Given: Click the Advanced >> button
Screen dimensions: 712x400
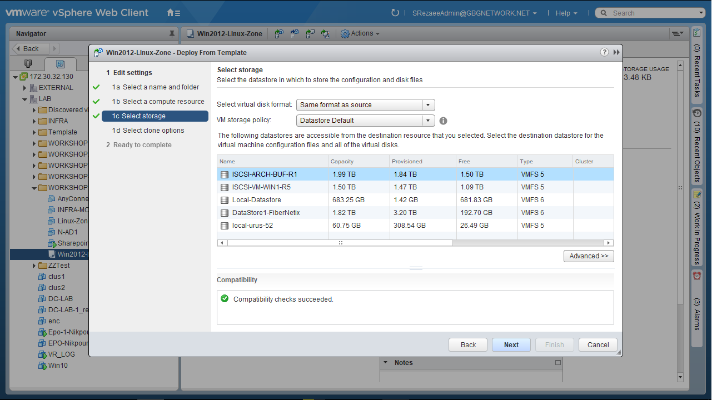Looking at the screenshot, I should point(589,256).
